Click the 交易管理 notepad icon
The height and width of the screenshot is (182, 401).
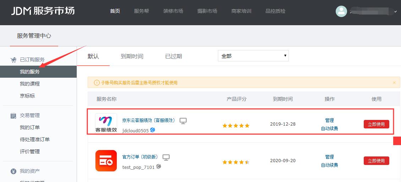pyautogui.click(x=13, y=116)
